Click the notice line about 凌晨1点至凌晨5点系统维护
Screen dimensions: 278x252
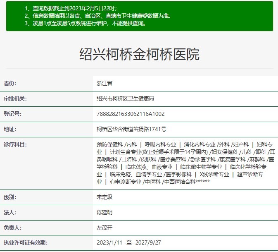85,23
